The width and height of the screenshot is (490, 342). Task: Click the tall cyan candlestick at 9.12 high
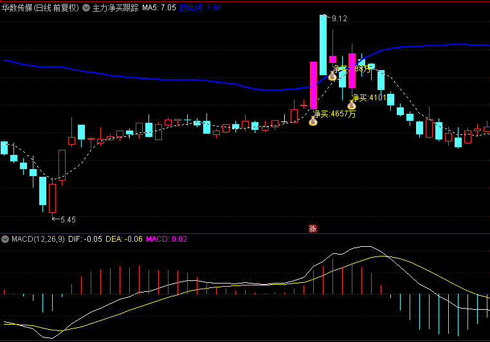323,44
